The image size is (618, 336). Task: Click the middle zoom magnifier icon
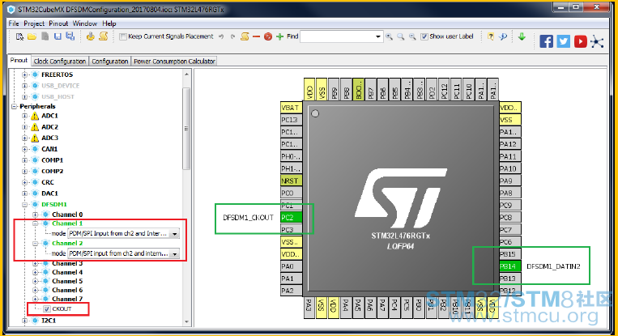[400, 36]
